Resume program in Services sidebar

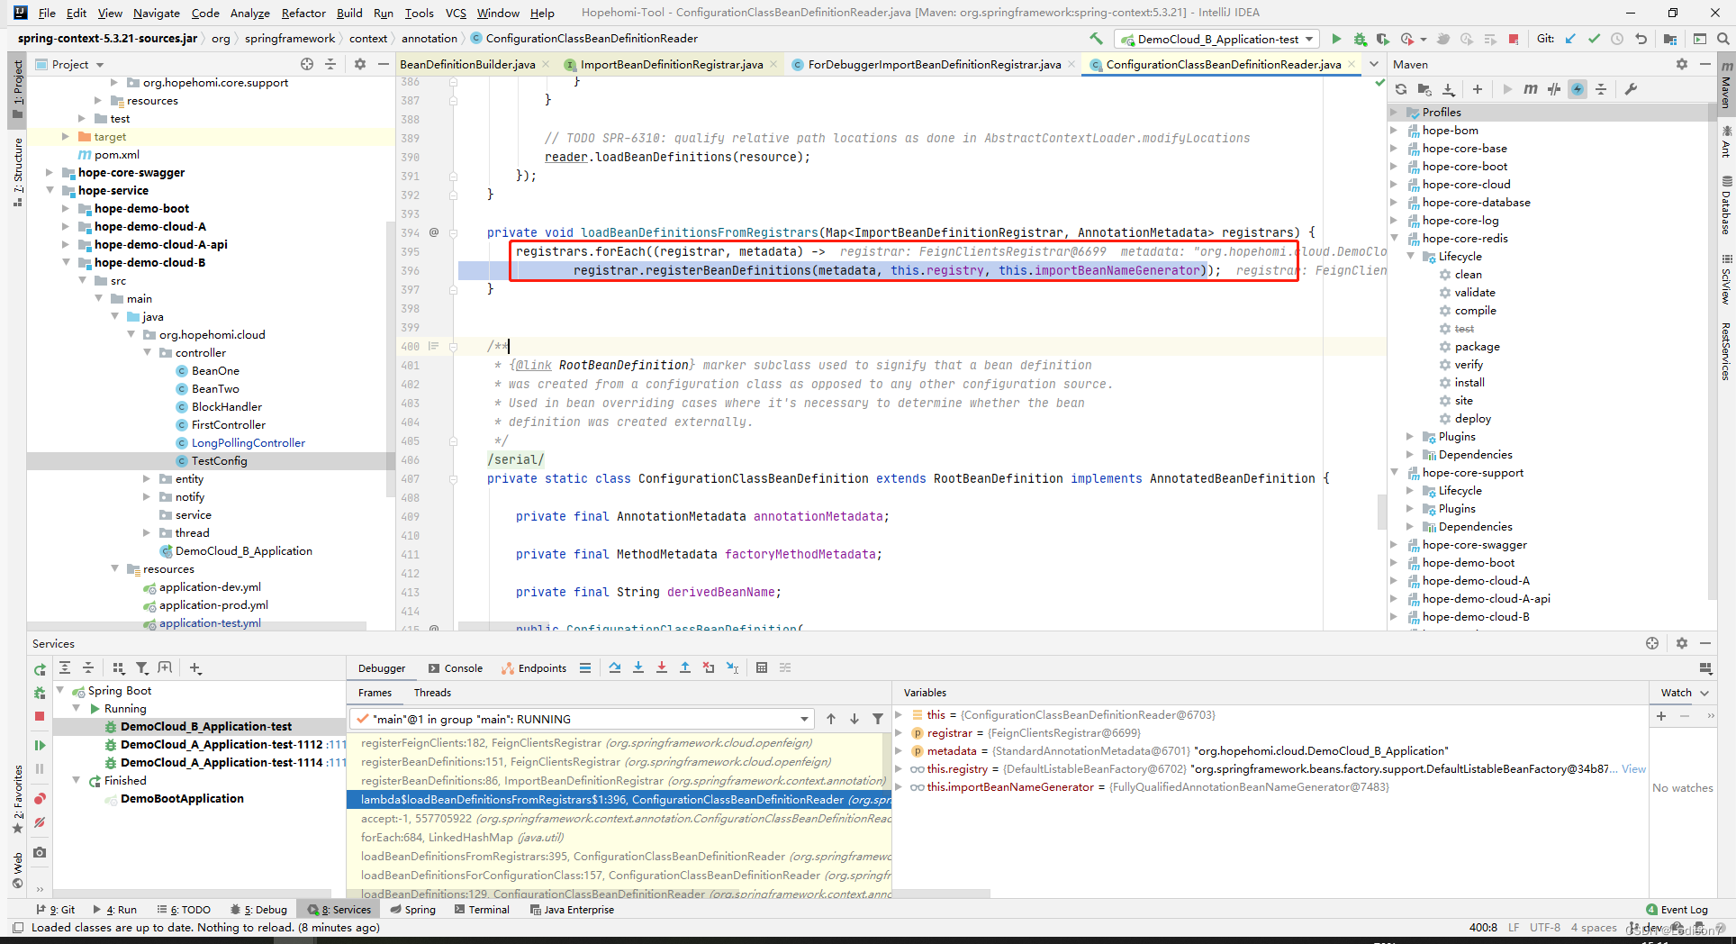point(40,745)
